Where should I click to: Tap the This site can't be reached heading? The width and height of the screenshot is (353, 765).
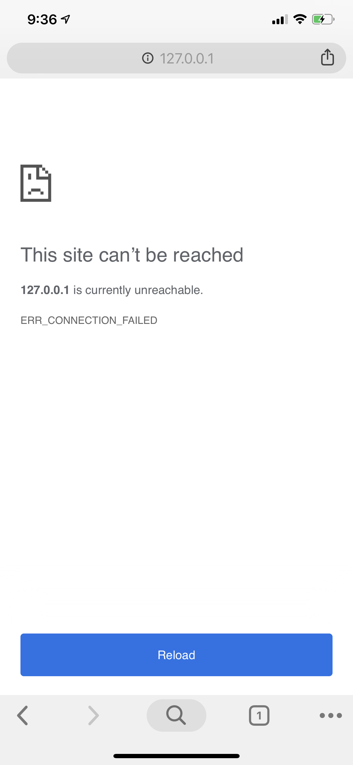[x=132, y=255]
